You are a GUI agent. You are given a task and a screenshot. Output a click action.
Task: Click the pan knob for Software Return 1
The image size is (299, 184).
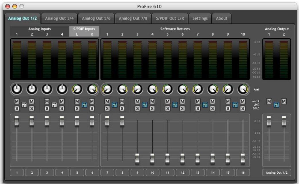pyautogui.click(x=107, y=89)
